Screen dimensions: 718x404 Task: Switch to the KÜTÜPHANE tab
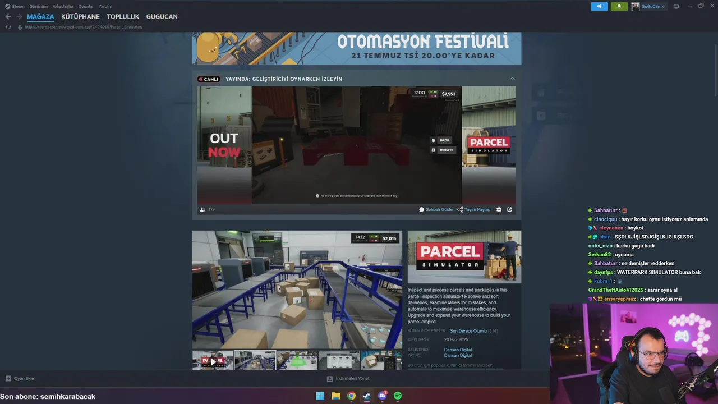coord(80,17)
